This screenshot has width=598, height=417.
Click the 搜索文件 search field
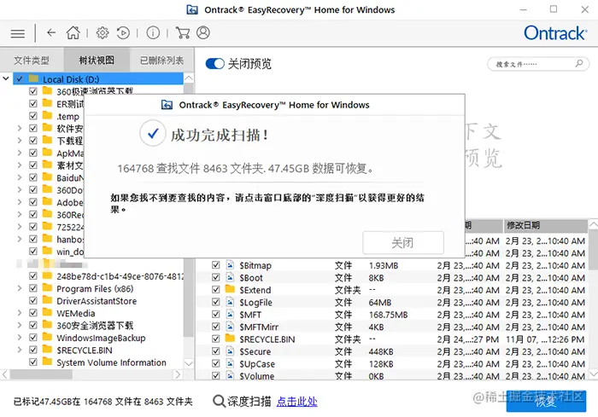coord(538,64)
